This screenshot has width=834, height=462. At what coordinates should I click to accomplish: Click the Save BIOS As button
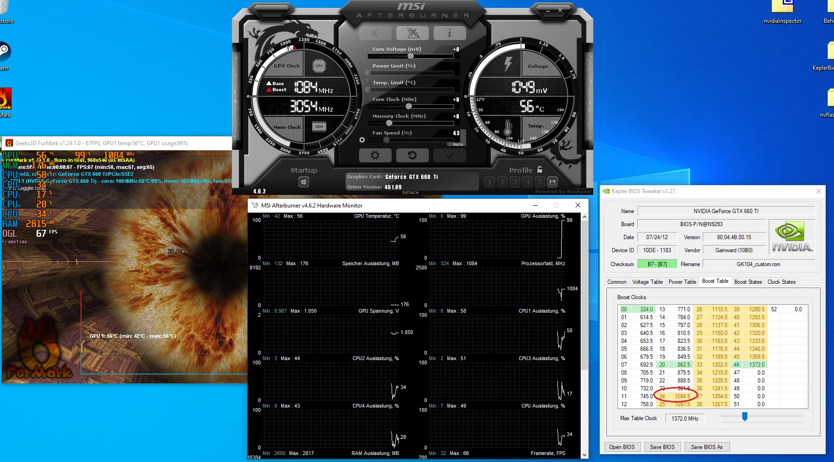point(707,447)
